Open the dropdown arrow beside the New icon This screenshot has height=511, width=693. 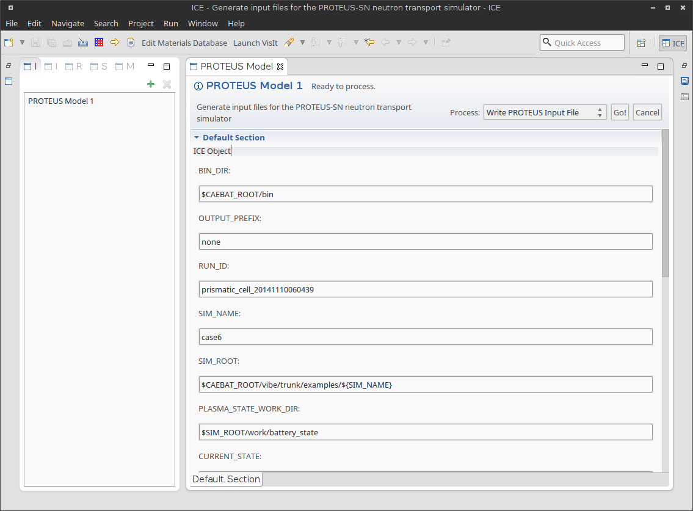[x=22, y=43]
